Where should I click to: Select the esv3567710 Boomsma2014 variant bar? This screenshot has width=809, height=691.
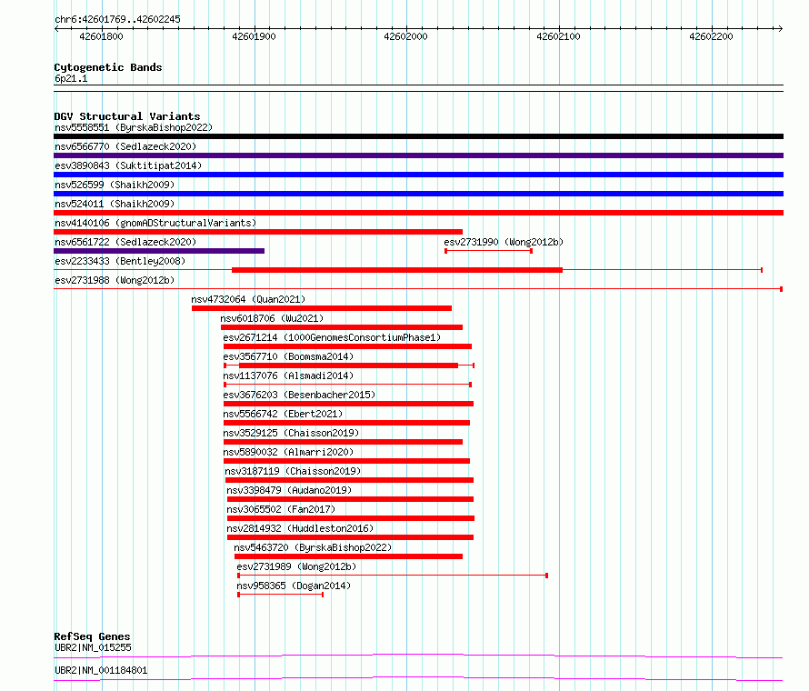pos(349,366)
